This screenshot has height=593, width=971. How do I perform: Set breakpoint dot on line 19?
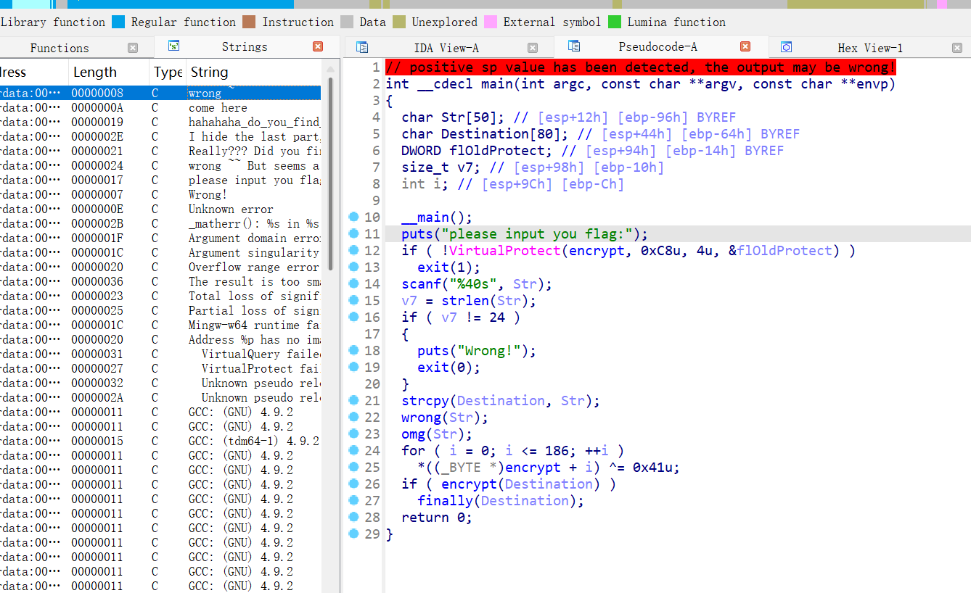(353, 367)
